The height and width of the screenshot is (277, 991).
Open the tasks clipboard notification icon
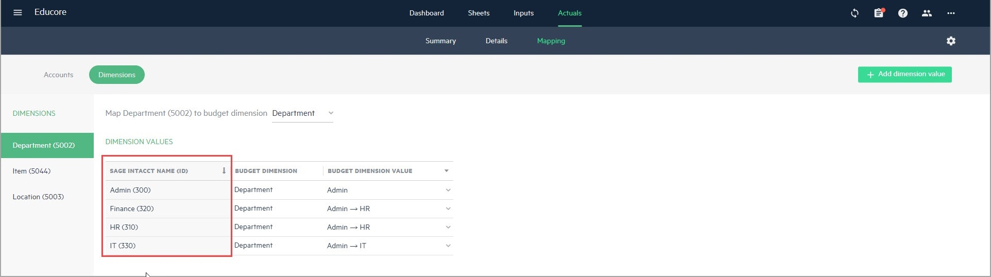(x=879, y=13)
